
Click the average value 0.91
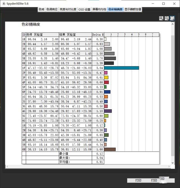point(100,162)
